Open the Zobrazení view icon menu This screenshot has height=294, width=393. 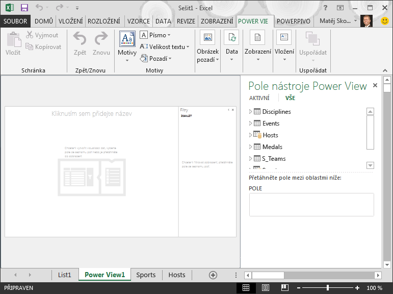pyautogui.click(x=257, y=37)
